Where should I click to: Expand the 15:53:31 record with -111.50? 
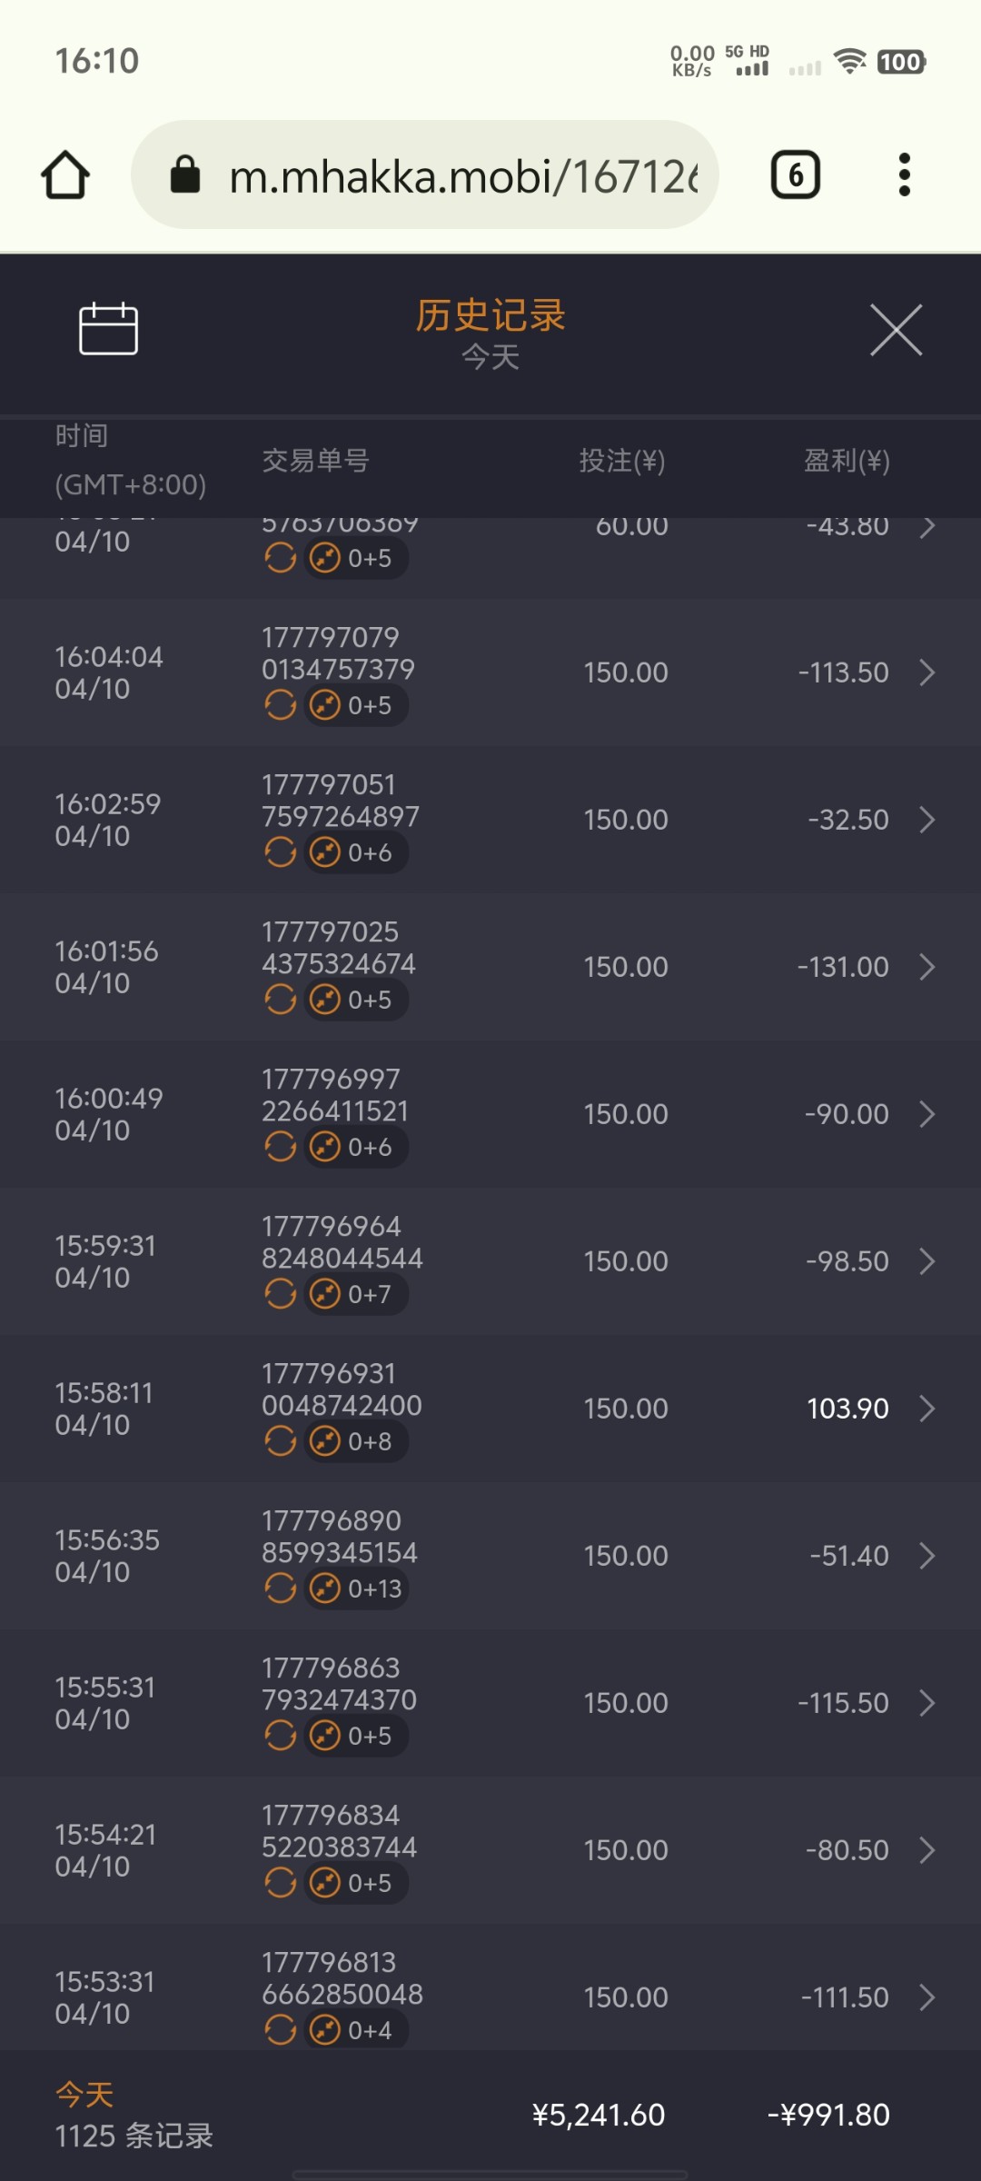(x=926, y=1997)
